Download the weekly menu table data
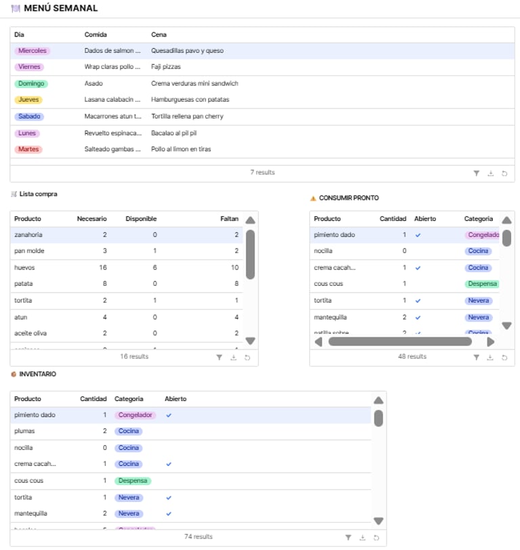 coord(490,173)
